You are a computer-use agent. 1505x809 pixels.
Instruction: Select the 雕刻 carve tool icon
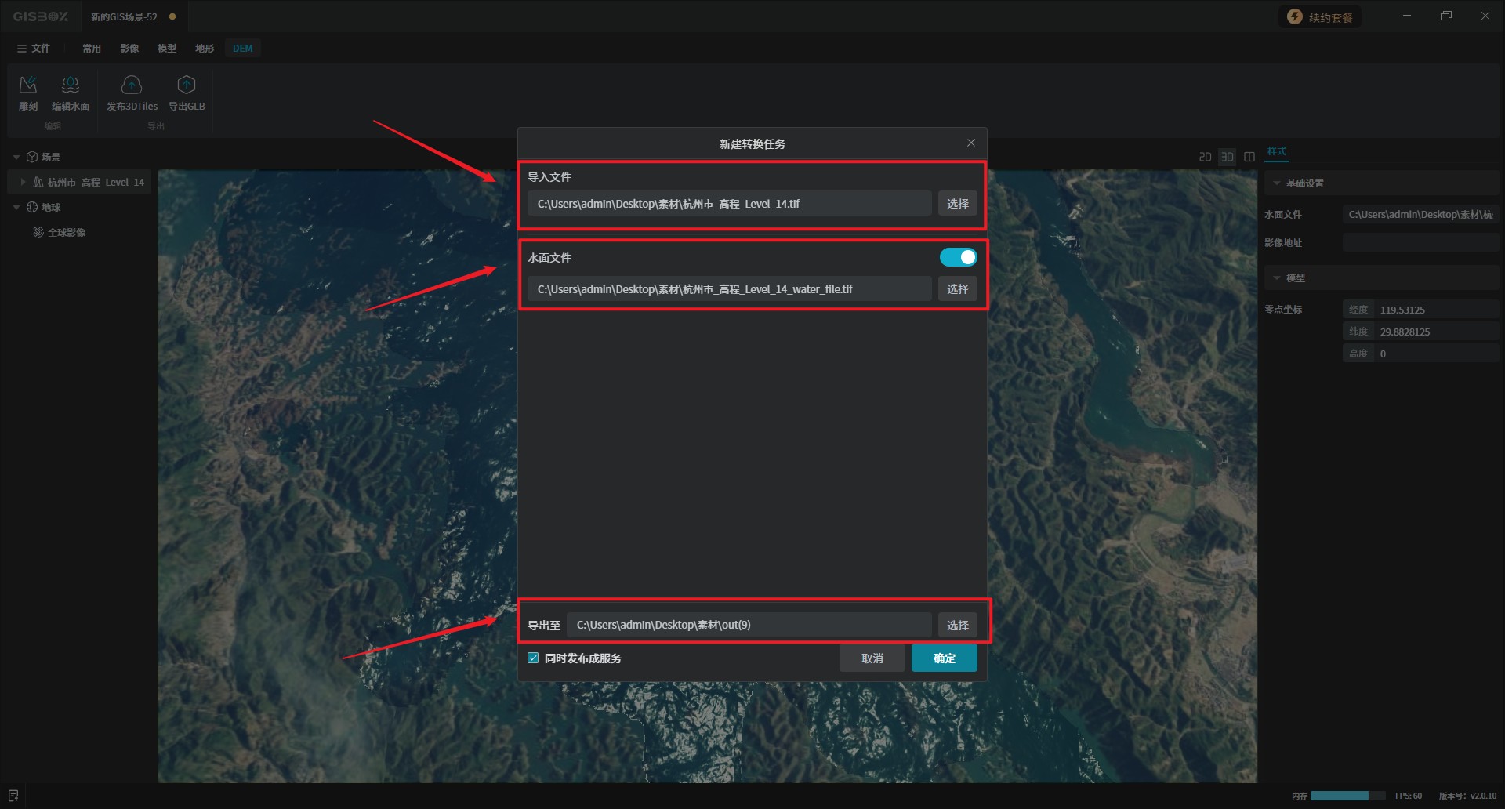point(28,85)
